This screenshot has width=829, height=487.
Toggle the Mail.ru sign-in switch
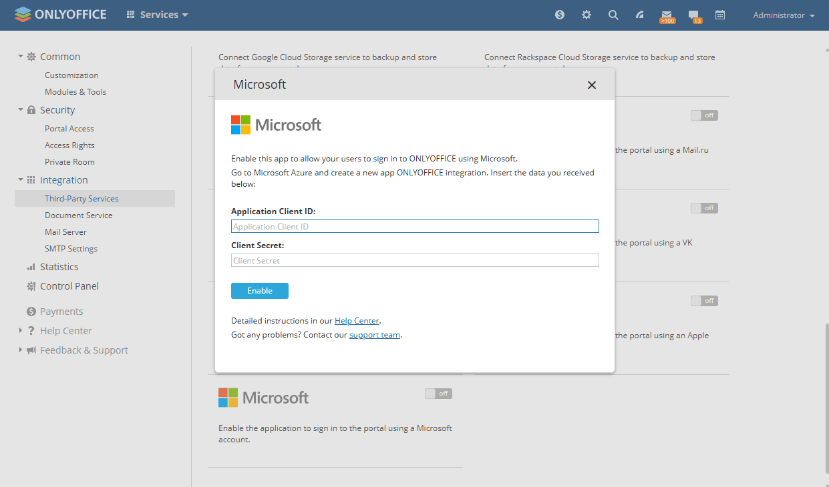704,115
